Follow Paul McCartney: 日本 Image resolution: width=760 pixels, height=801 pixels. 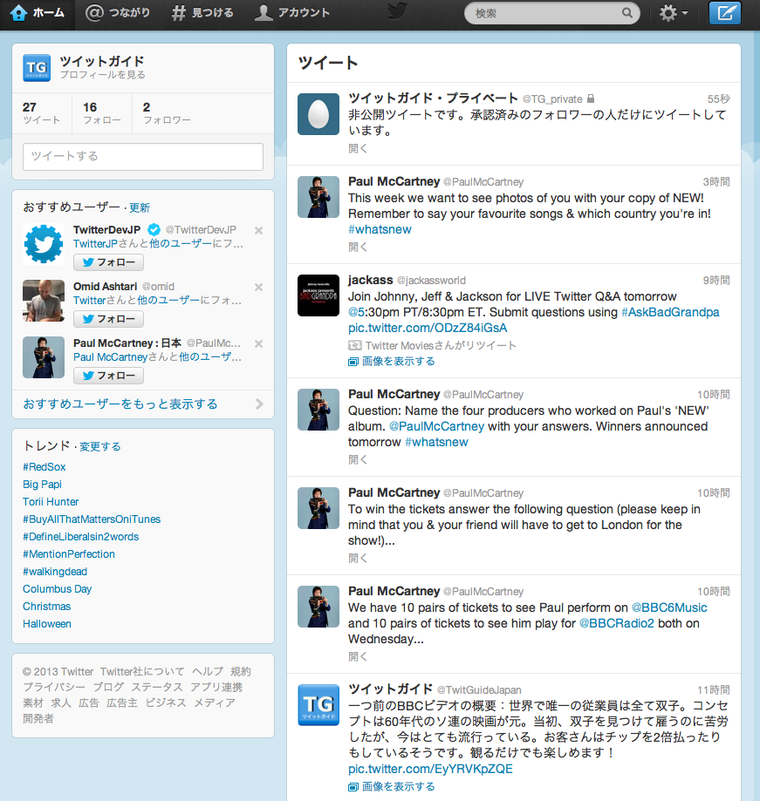pyautogui.click(x=108, y=376)
